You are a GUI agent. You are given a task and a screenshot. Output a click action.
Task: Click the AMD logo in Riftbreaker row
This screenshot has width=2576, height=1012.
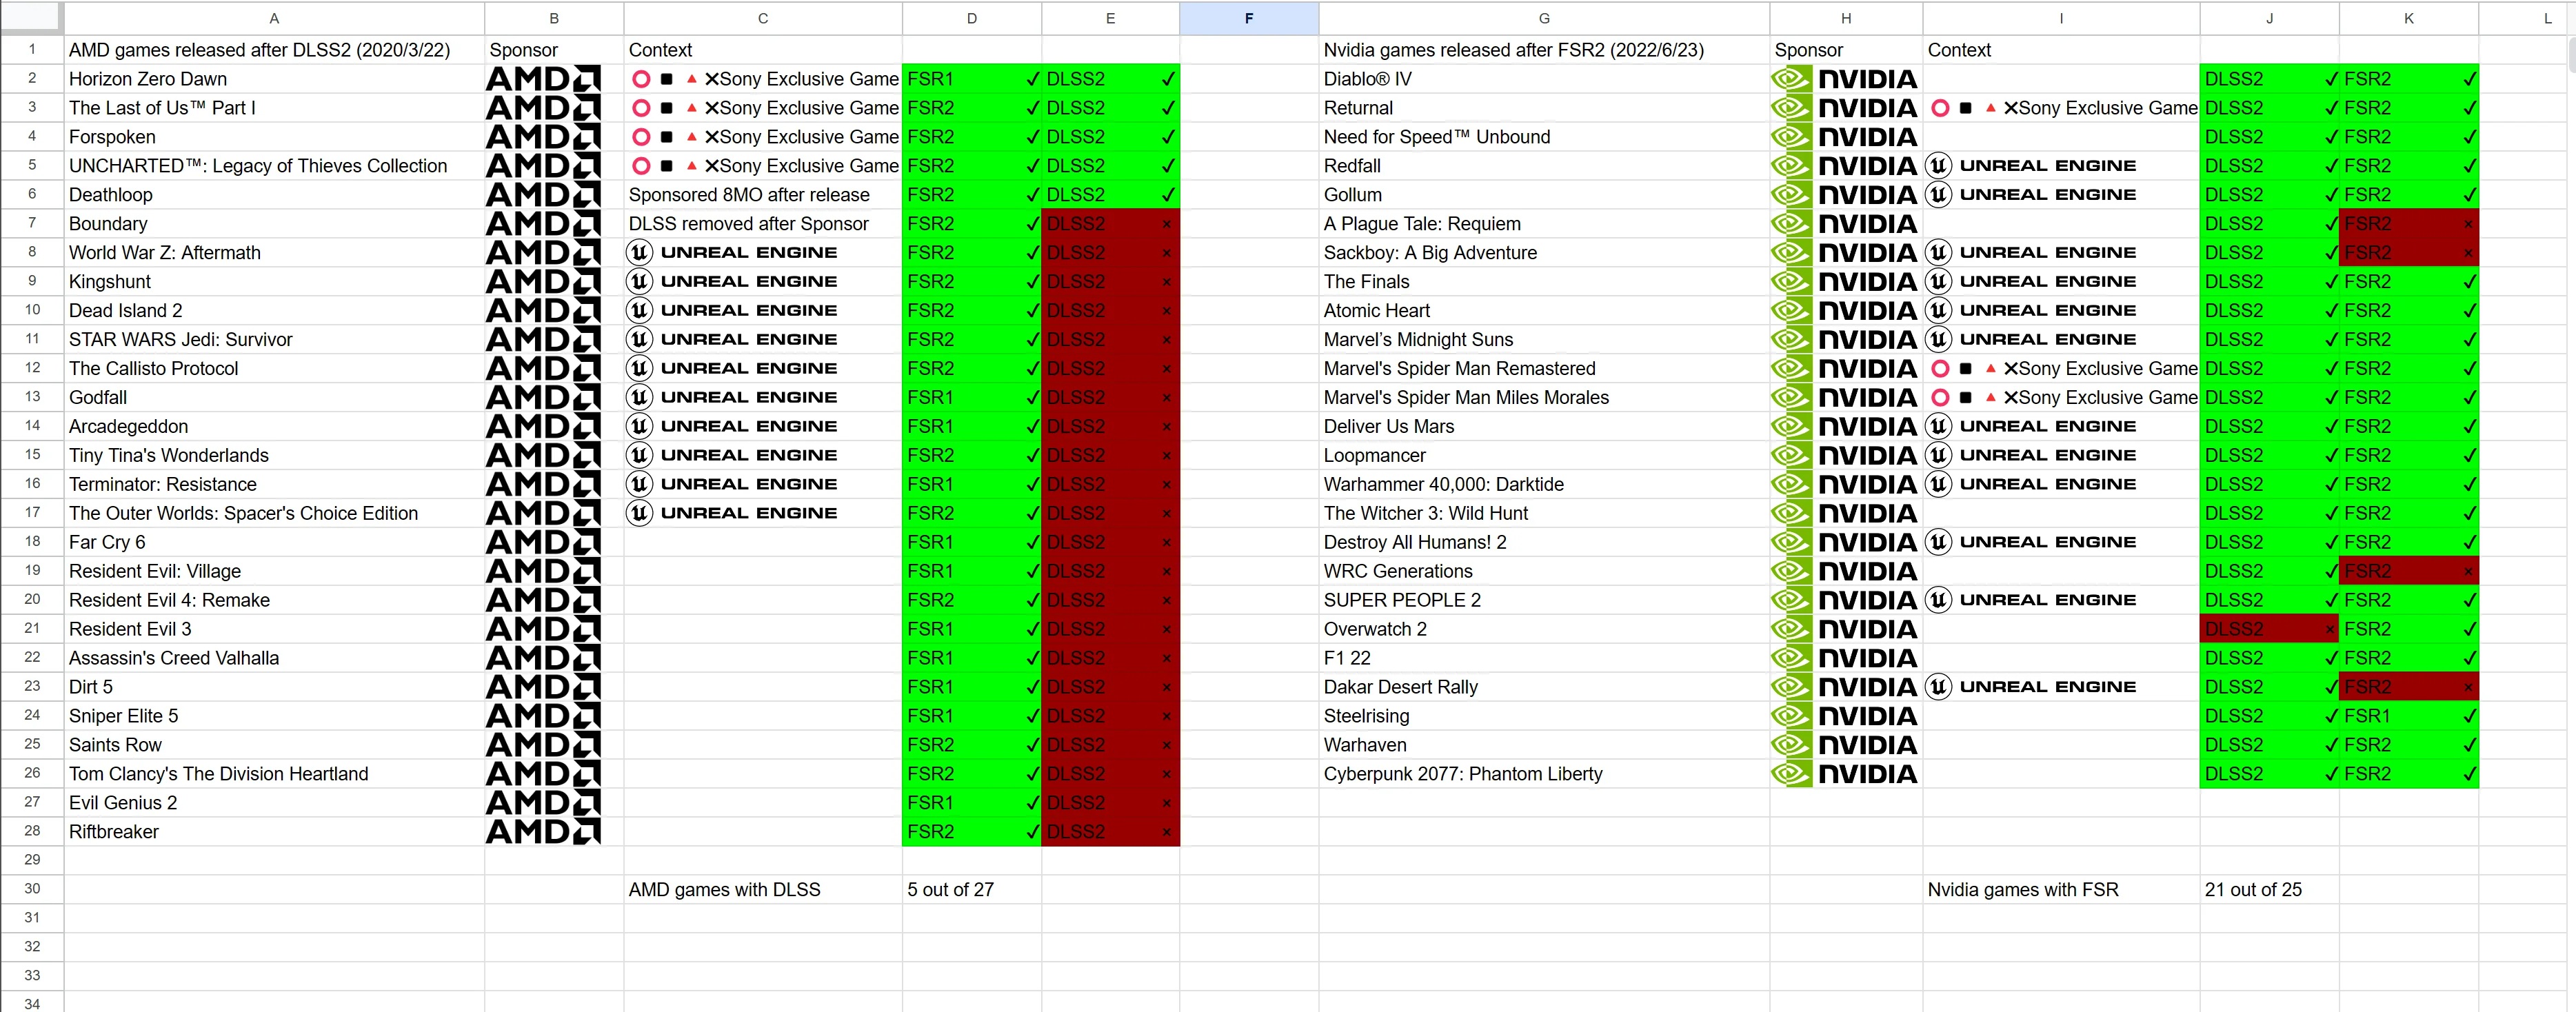point(543,832)
